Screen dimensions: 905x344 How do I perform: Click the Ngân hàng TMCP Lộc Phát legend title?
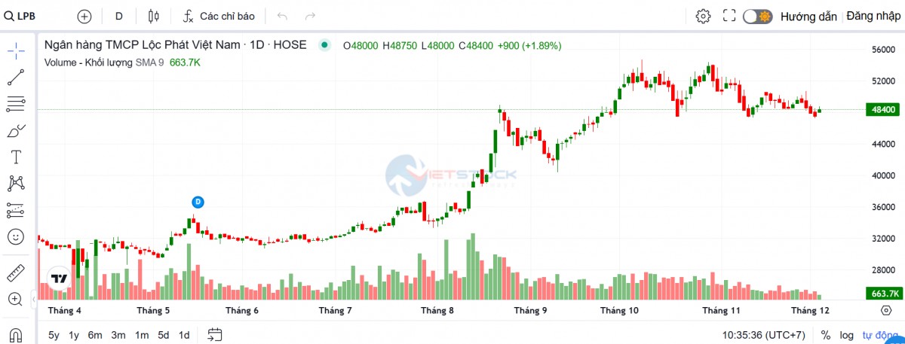(175, 45)
